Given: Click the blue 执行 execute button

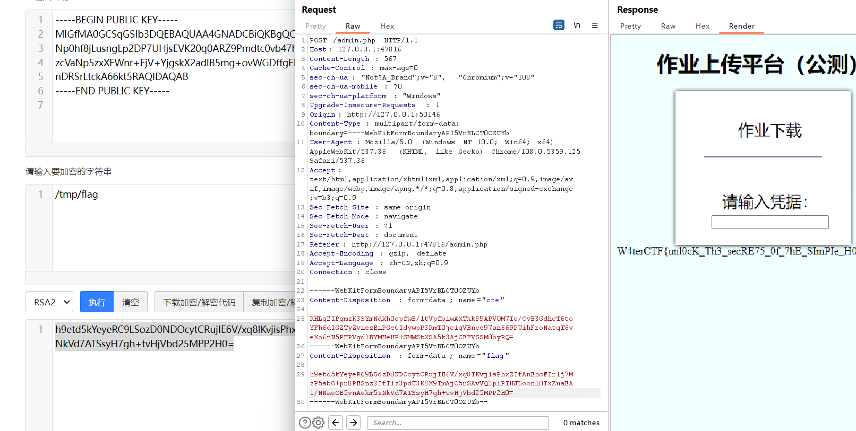Looking at the screenshot, I should (x=97, y=302).
